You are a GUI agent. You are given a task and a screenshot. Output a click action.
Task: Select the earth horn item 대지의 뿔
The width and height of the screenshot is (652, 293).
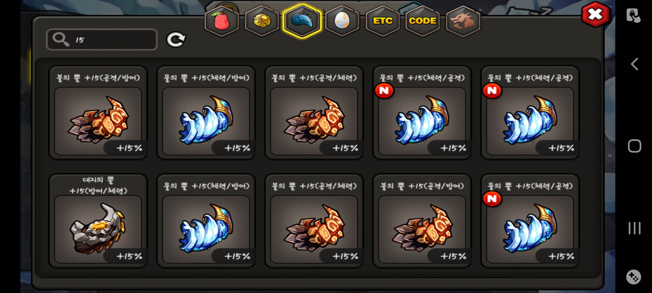98,221
